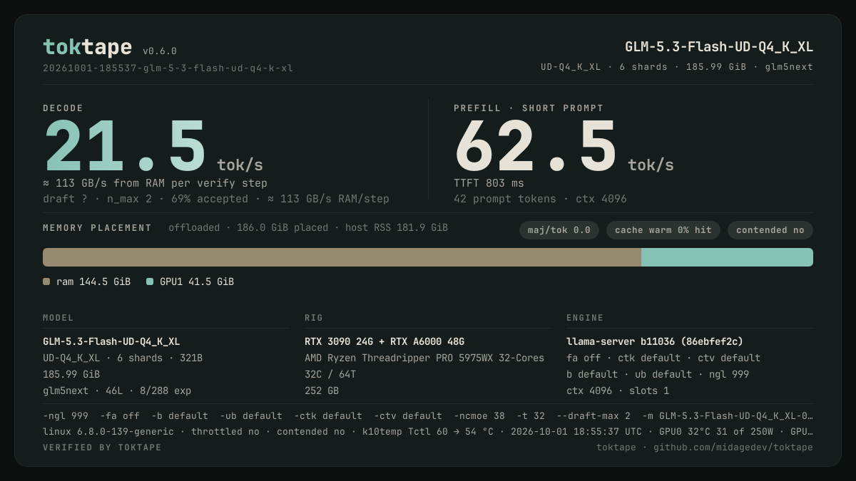Click the MEMORY PLACEMENT label

tap(97, 228)
